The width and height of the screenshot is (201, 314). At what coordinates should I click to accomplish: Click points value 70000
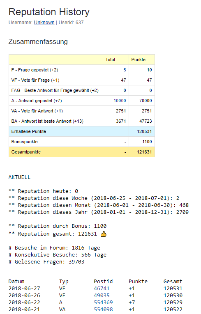point(146,101)
